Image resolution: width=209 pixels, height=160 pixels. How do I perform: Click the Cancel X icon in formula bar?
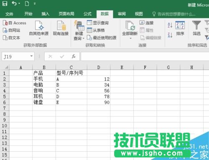point(50,57)
